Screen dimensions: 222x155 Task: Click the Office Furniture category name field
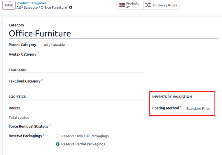(x=113, y=34)
